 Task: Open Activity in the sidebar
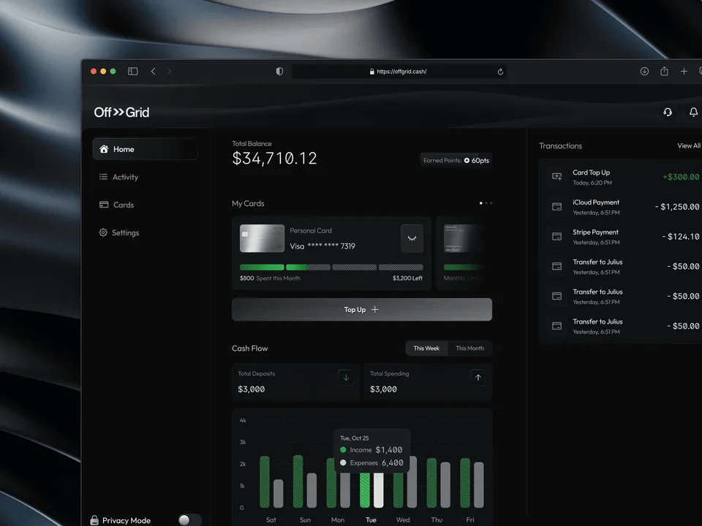pyautogui.click(x=118, y=177)
